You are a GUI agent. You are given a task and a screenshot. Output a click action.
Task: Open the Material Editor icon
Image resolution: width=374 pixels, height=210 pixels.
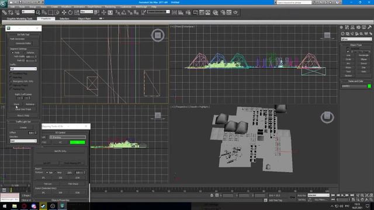click(216, 12)
